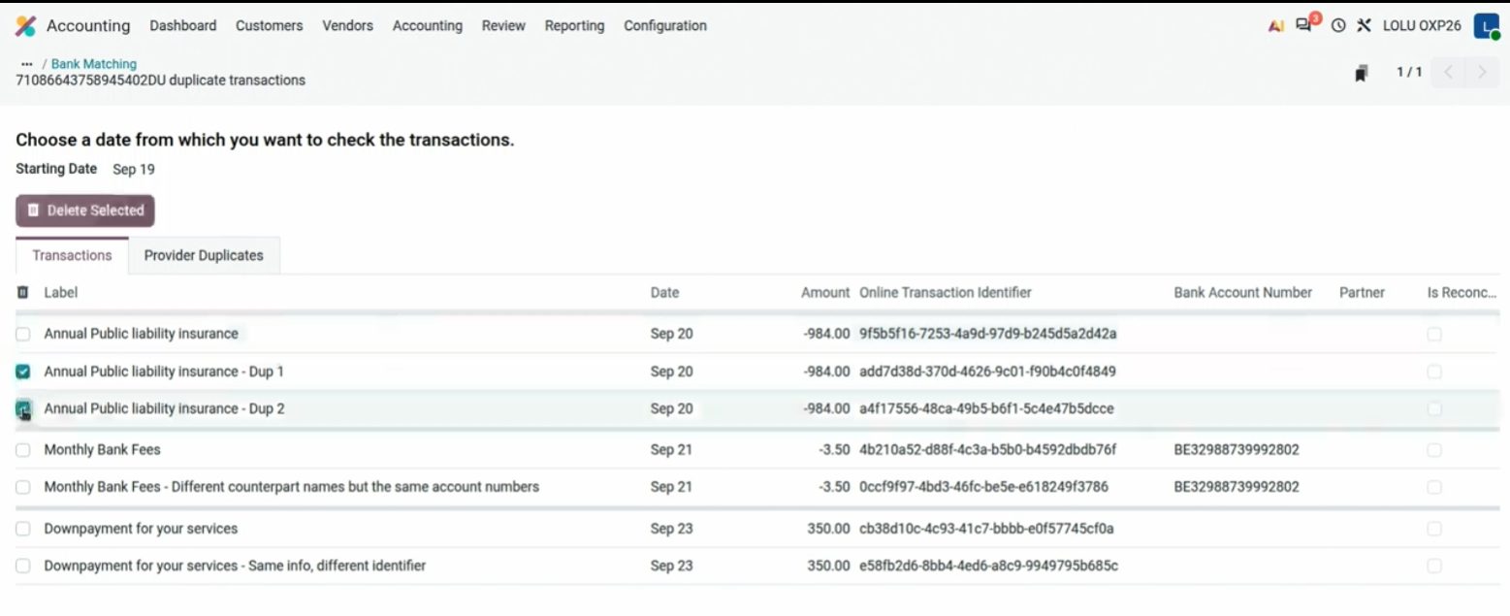This screenshot has width=1510, height=616.
Task: Click identifier 0ccf9f97-4bd3-46fc-be5e-e618249f3786
Action: tap(983, 487)
